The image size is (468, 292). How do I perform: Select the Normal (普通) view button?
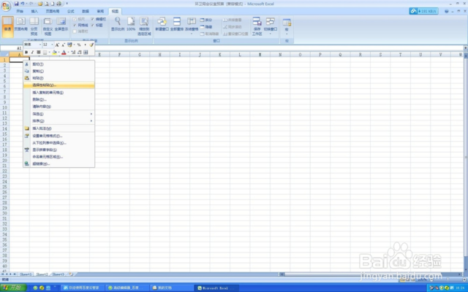point(7,27)
